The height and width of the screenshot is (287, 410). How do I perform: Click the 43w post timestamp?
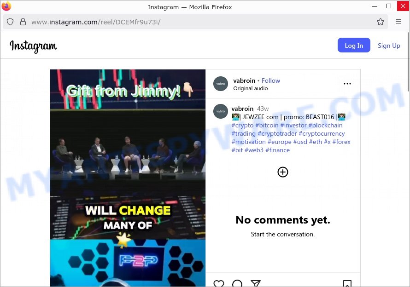263,109
